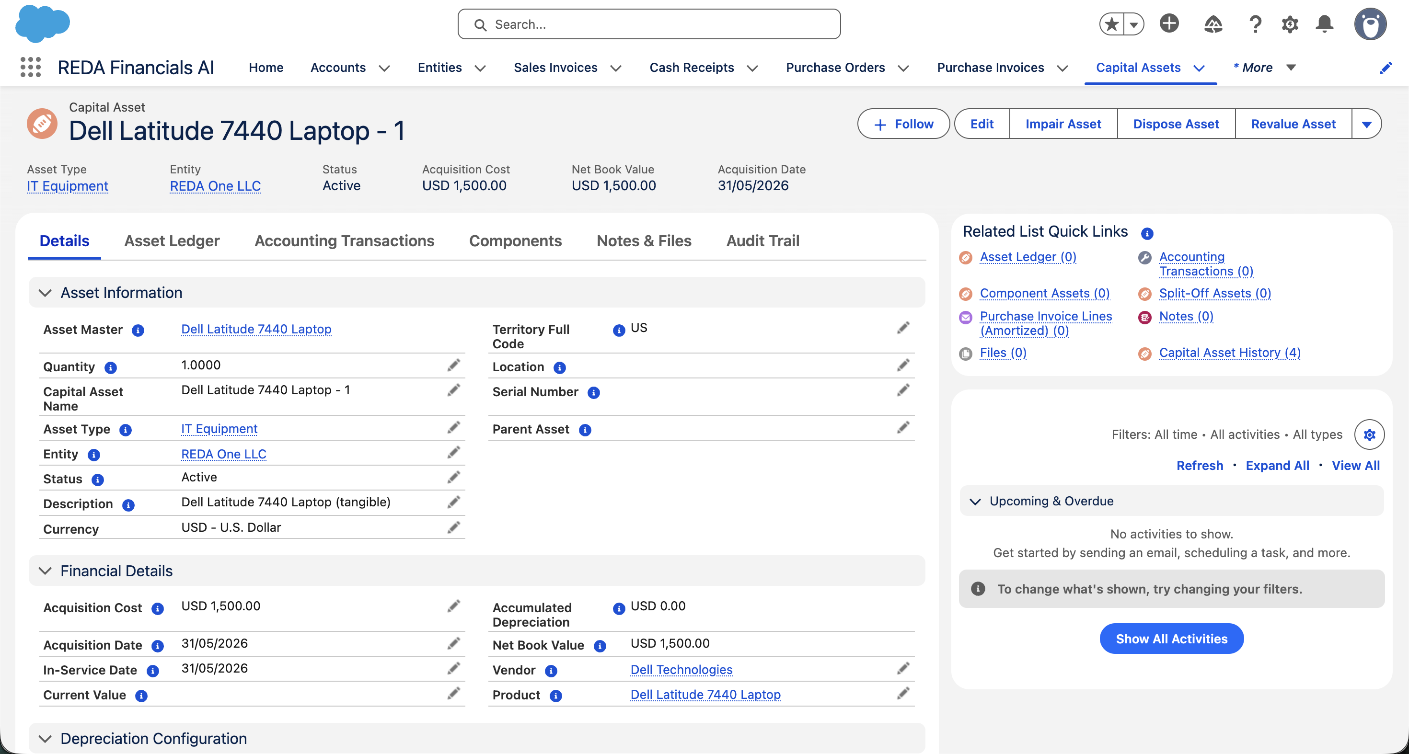The width and height of the screenshot is (1409, 754).
Task: Open the Trailhead guidance icon
Action: click(x=1213, y=24)
